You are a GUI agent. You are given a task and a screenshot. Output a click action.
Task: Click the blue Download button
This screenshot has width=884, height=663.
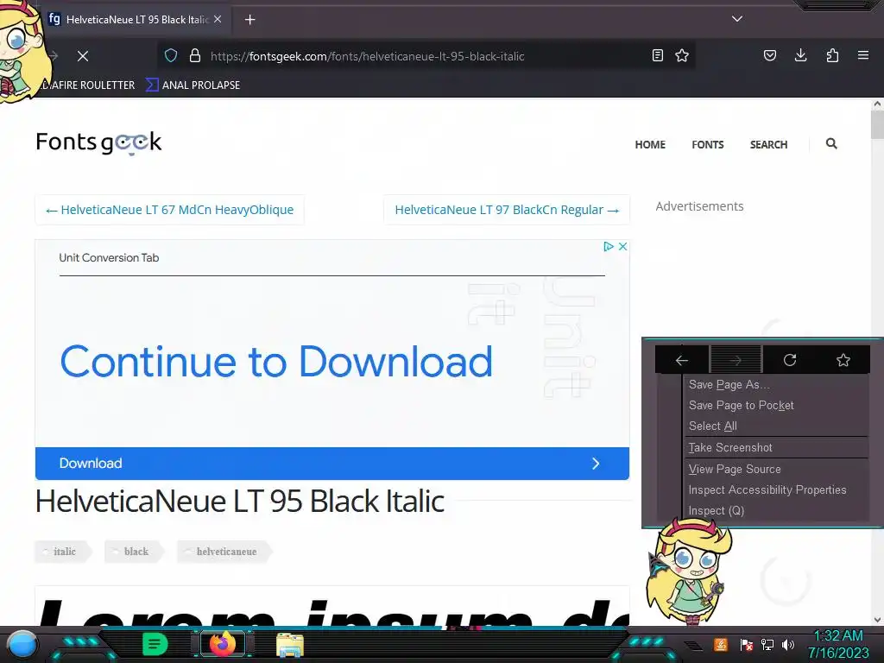click(332, 464)
